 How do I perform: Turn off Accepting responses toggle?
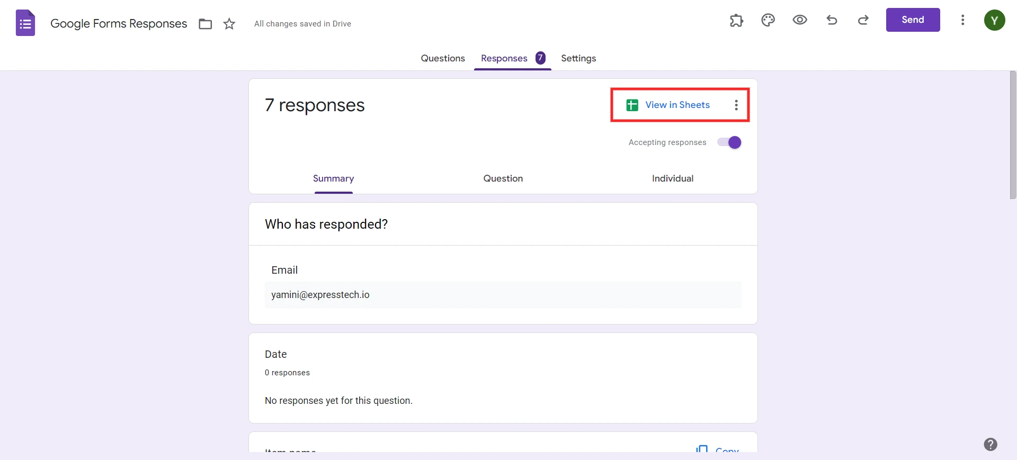729,142
